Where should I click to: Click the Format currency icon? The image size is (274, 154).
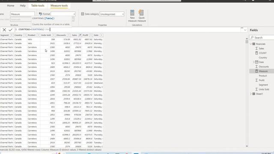tap(41, 14)
